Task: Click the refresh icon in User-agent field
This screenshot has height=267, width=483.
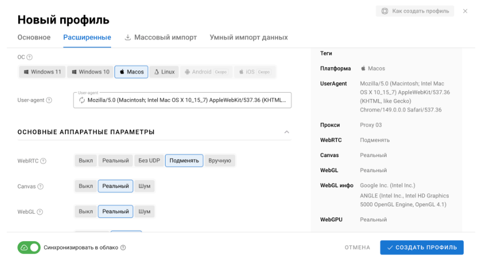Action: [x=81, y=100]
